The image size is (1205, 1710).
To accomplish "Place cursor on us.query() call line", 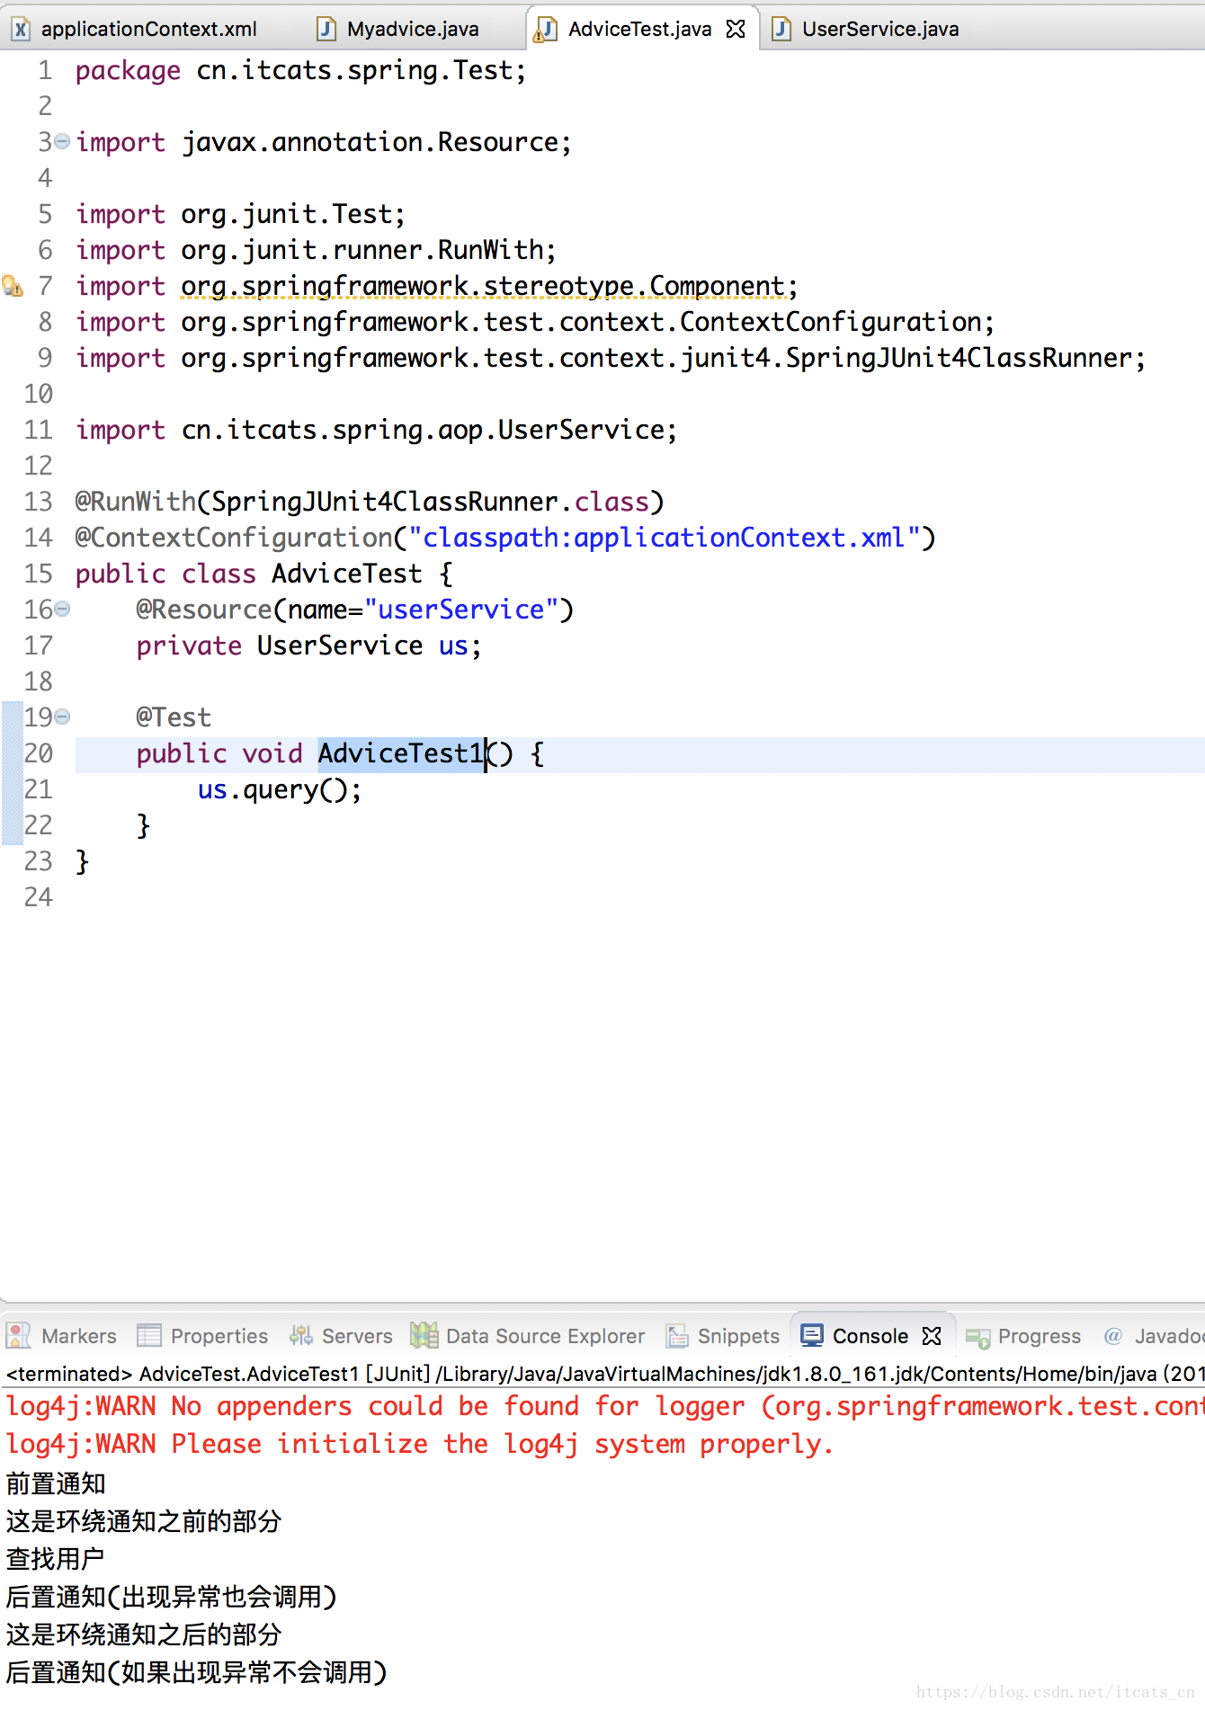I will pyautogui.click(x=279, y=789).
